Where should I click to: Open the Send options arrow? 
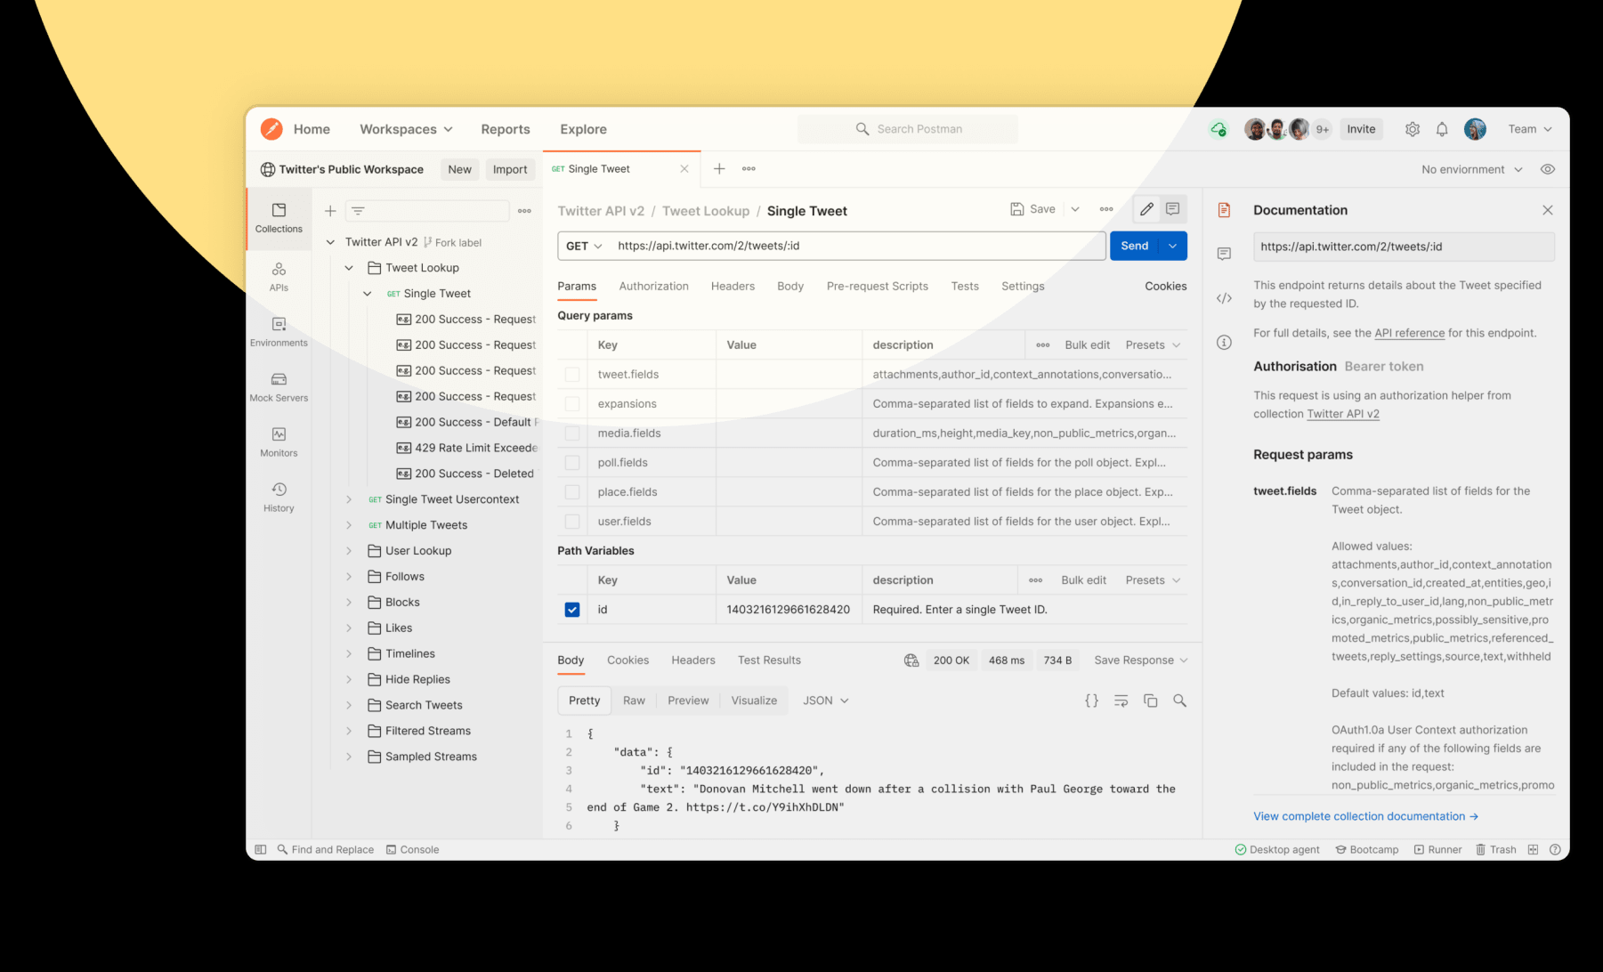[x=1173, y=246]
